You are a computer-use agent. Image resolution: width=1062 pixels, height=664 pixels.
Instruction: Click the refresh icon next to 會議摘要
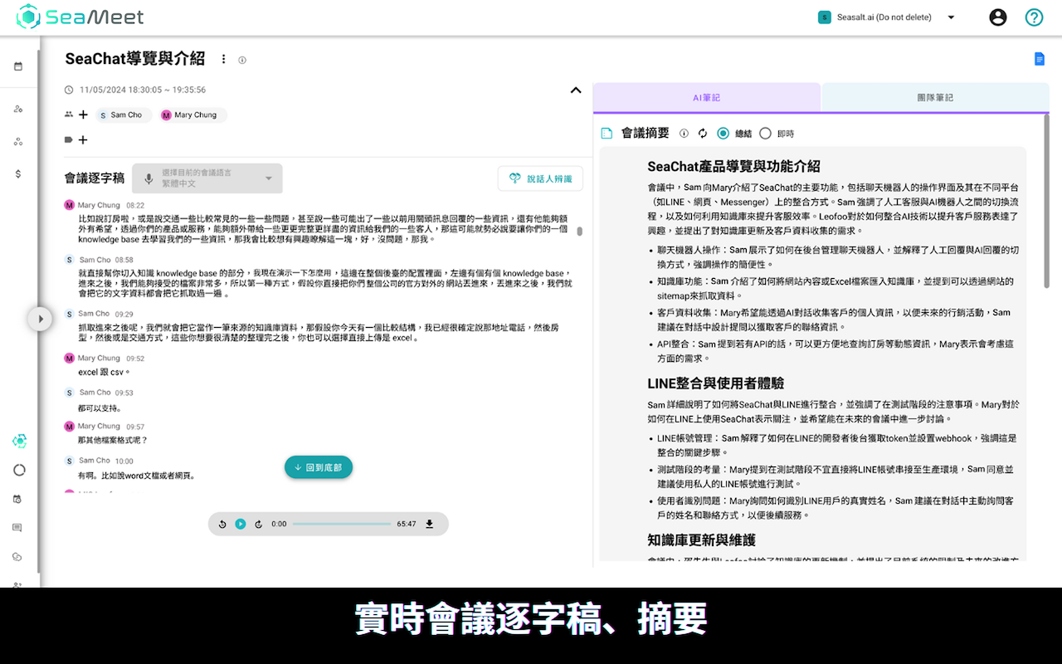[x=702, y=134]
